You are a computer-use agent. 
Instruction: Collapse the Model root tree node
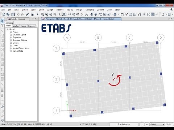pyautogui.click(x=8, y=29)
